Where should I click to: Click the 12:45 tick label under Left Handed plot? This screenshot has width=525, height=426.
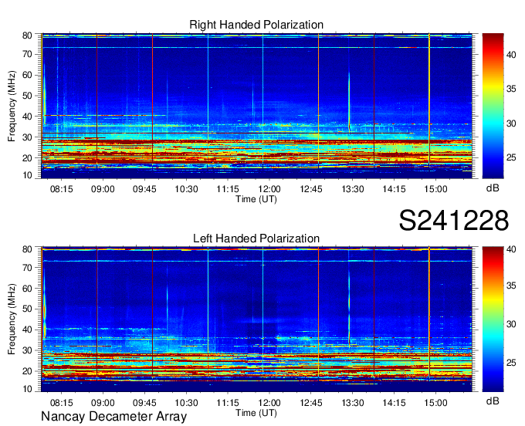click(x=310, y=403)
